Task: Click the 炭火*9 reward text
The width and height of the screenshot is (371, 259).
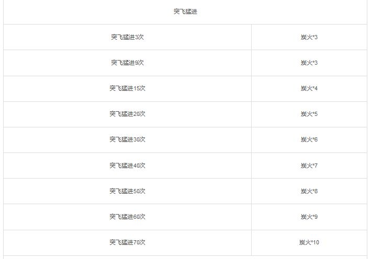Action: 309,217
